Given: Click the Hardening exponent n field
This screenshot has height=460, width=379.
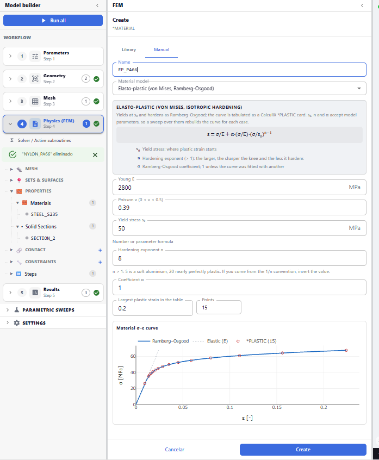Looking at the screenshot, I should coord(239,258).
